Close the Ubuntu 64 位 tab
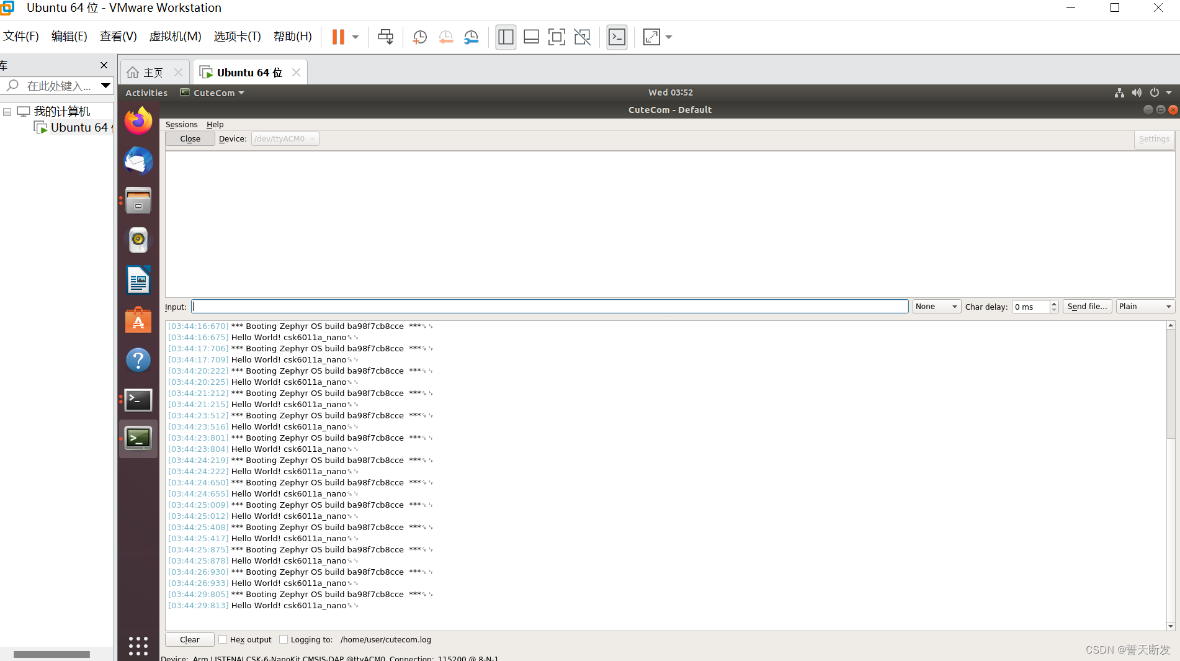Screen dimensions: 1180x661 296,73
